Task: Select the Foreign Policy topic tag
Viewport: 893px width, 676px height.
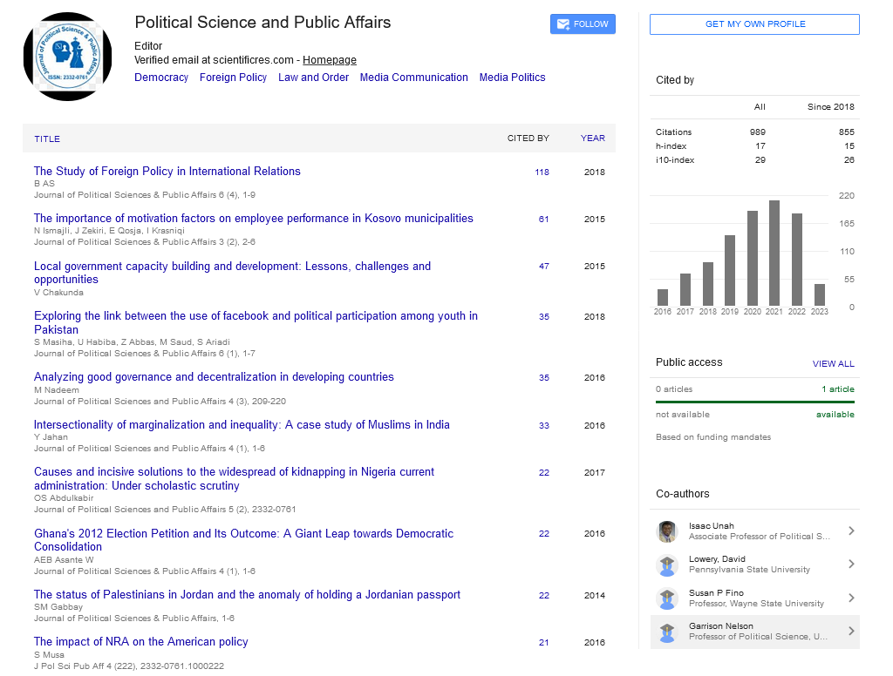Action: (x=233, y=78)
